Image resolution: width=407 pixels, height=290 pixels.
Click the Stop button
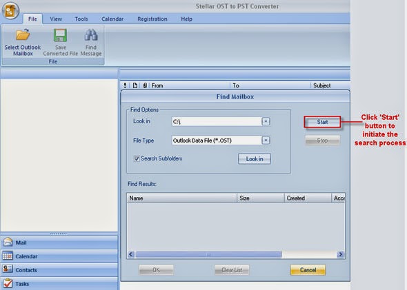pos(322,141)
